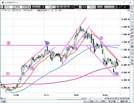Click the minus zoom-out icon at bottom

tap(85, 99)
